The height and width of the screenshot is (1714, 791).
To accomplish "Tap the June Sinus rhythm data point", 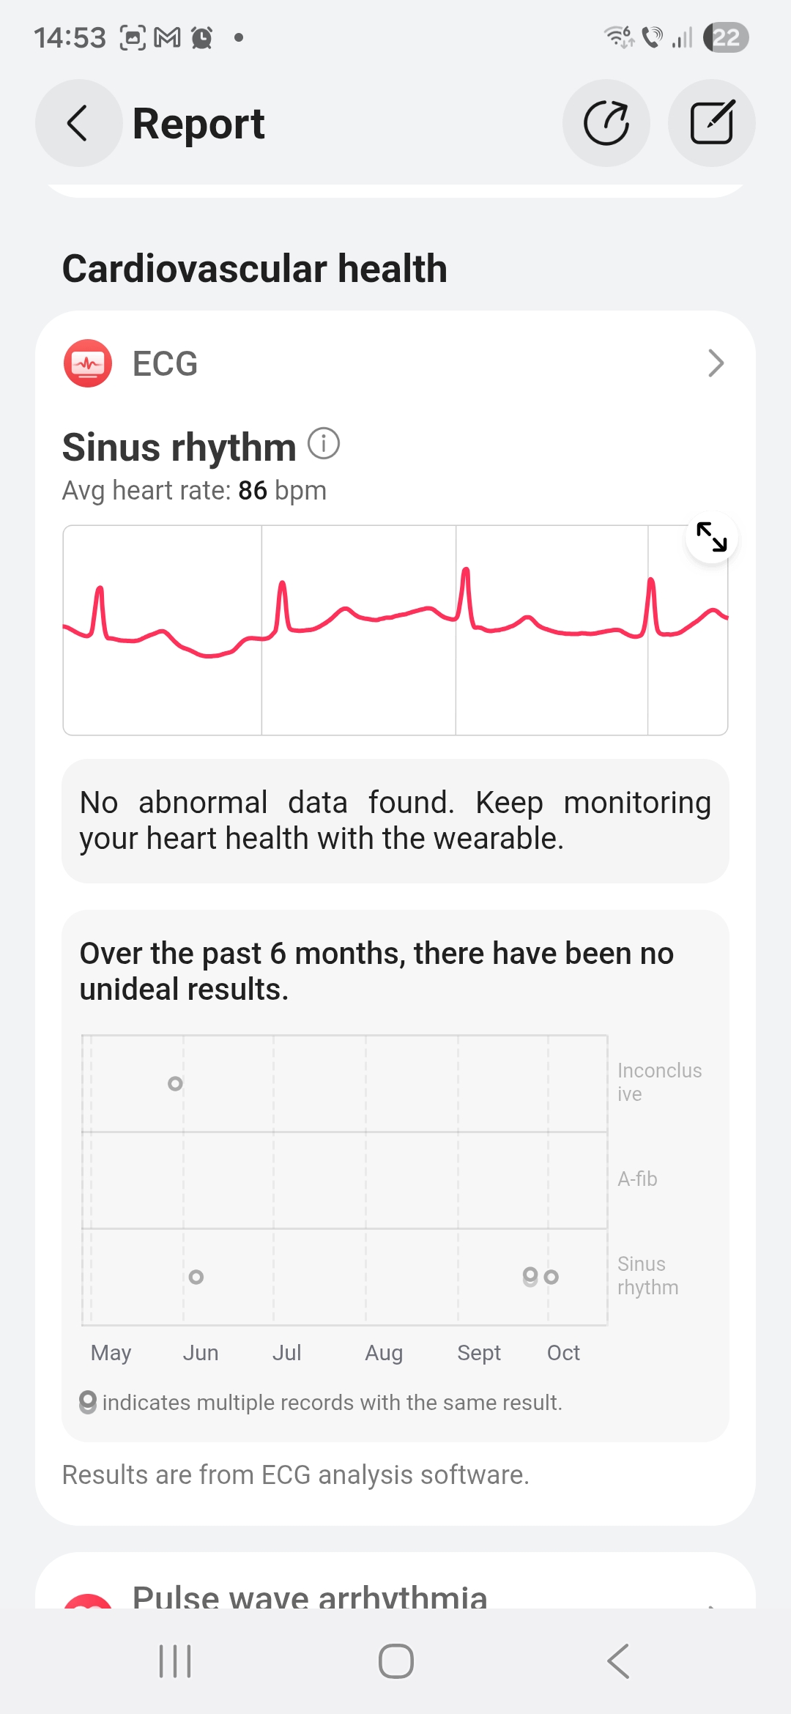I will pyautogui.click(x=196, y=1277).
